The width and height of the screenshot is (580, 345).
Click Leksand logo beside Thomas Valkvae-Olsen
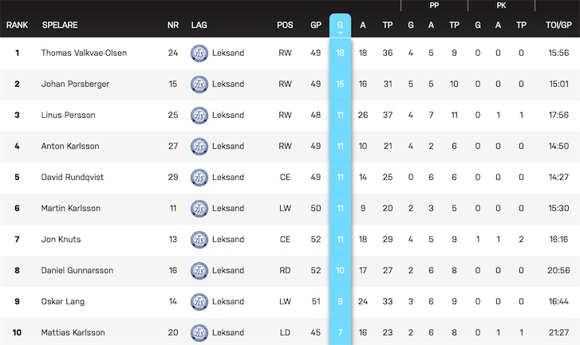pos(199,53)
